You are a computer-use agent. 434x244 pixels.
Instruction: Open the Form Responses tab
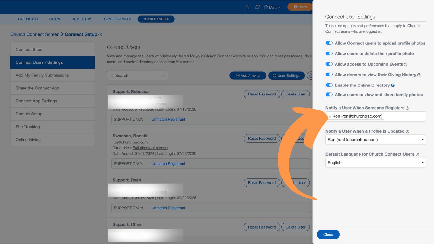click(117, 19)
